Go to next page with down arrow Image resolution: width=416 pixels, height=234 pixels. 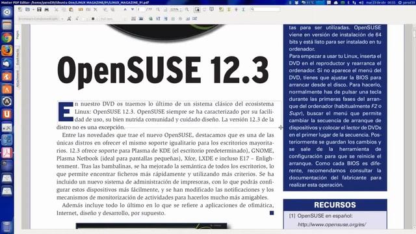click(x=133, y=9)
